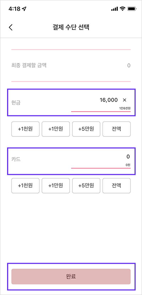Add +1만원 to the 현금 amount
The height and width of the screenshot is (295, 142).
pos(56,129)
